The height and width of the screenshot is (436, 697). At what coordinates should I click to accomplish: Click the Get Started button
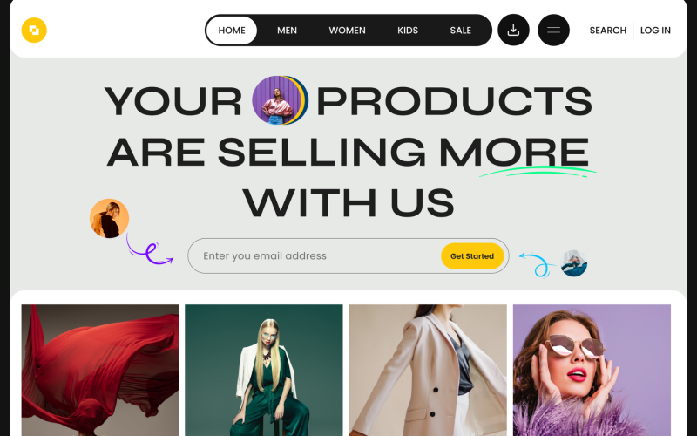(472, 255)
